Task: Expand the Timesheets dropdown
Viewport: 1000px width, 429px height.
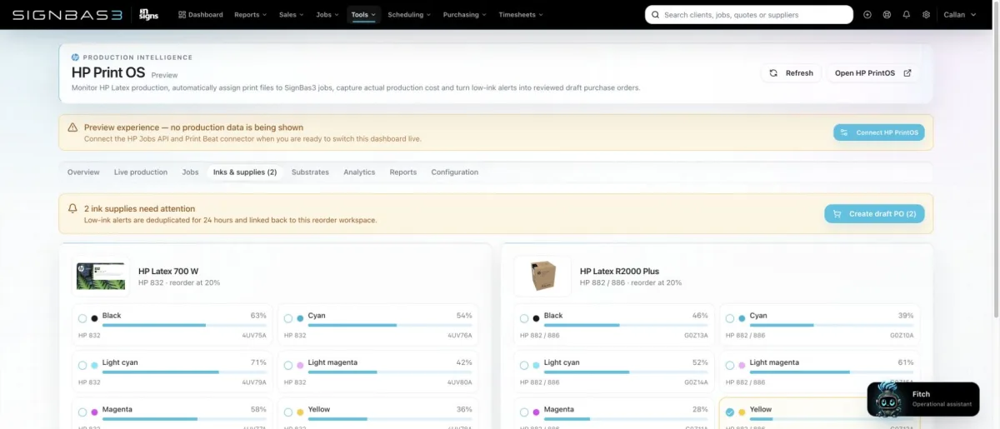Action: [x=521, y=14]
